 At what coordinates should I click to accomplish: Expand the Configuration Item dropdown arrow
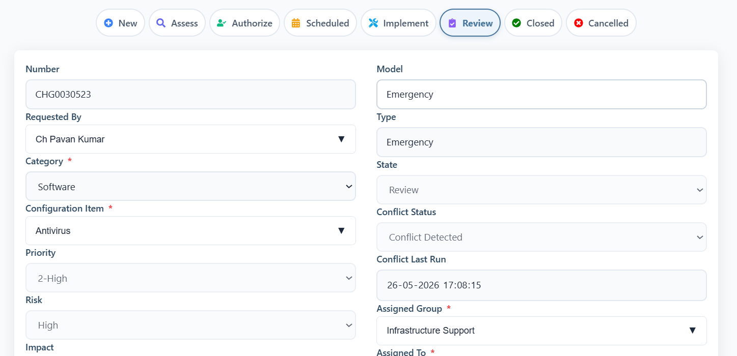pyautogui.click(x=341, y=230)
